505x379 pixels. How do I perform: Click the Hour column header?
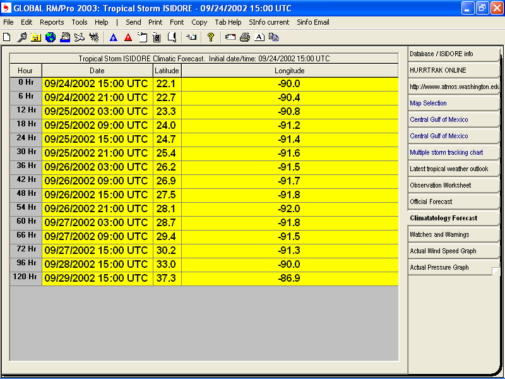click(x=26, y=71)
